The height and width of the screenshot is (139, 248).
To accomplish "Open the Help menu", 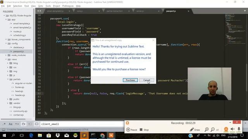I will pos(78,6).
